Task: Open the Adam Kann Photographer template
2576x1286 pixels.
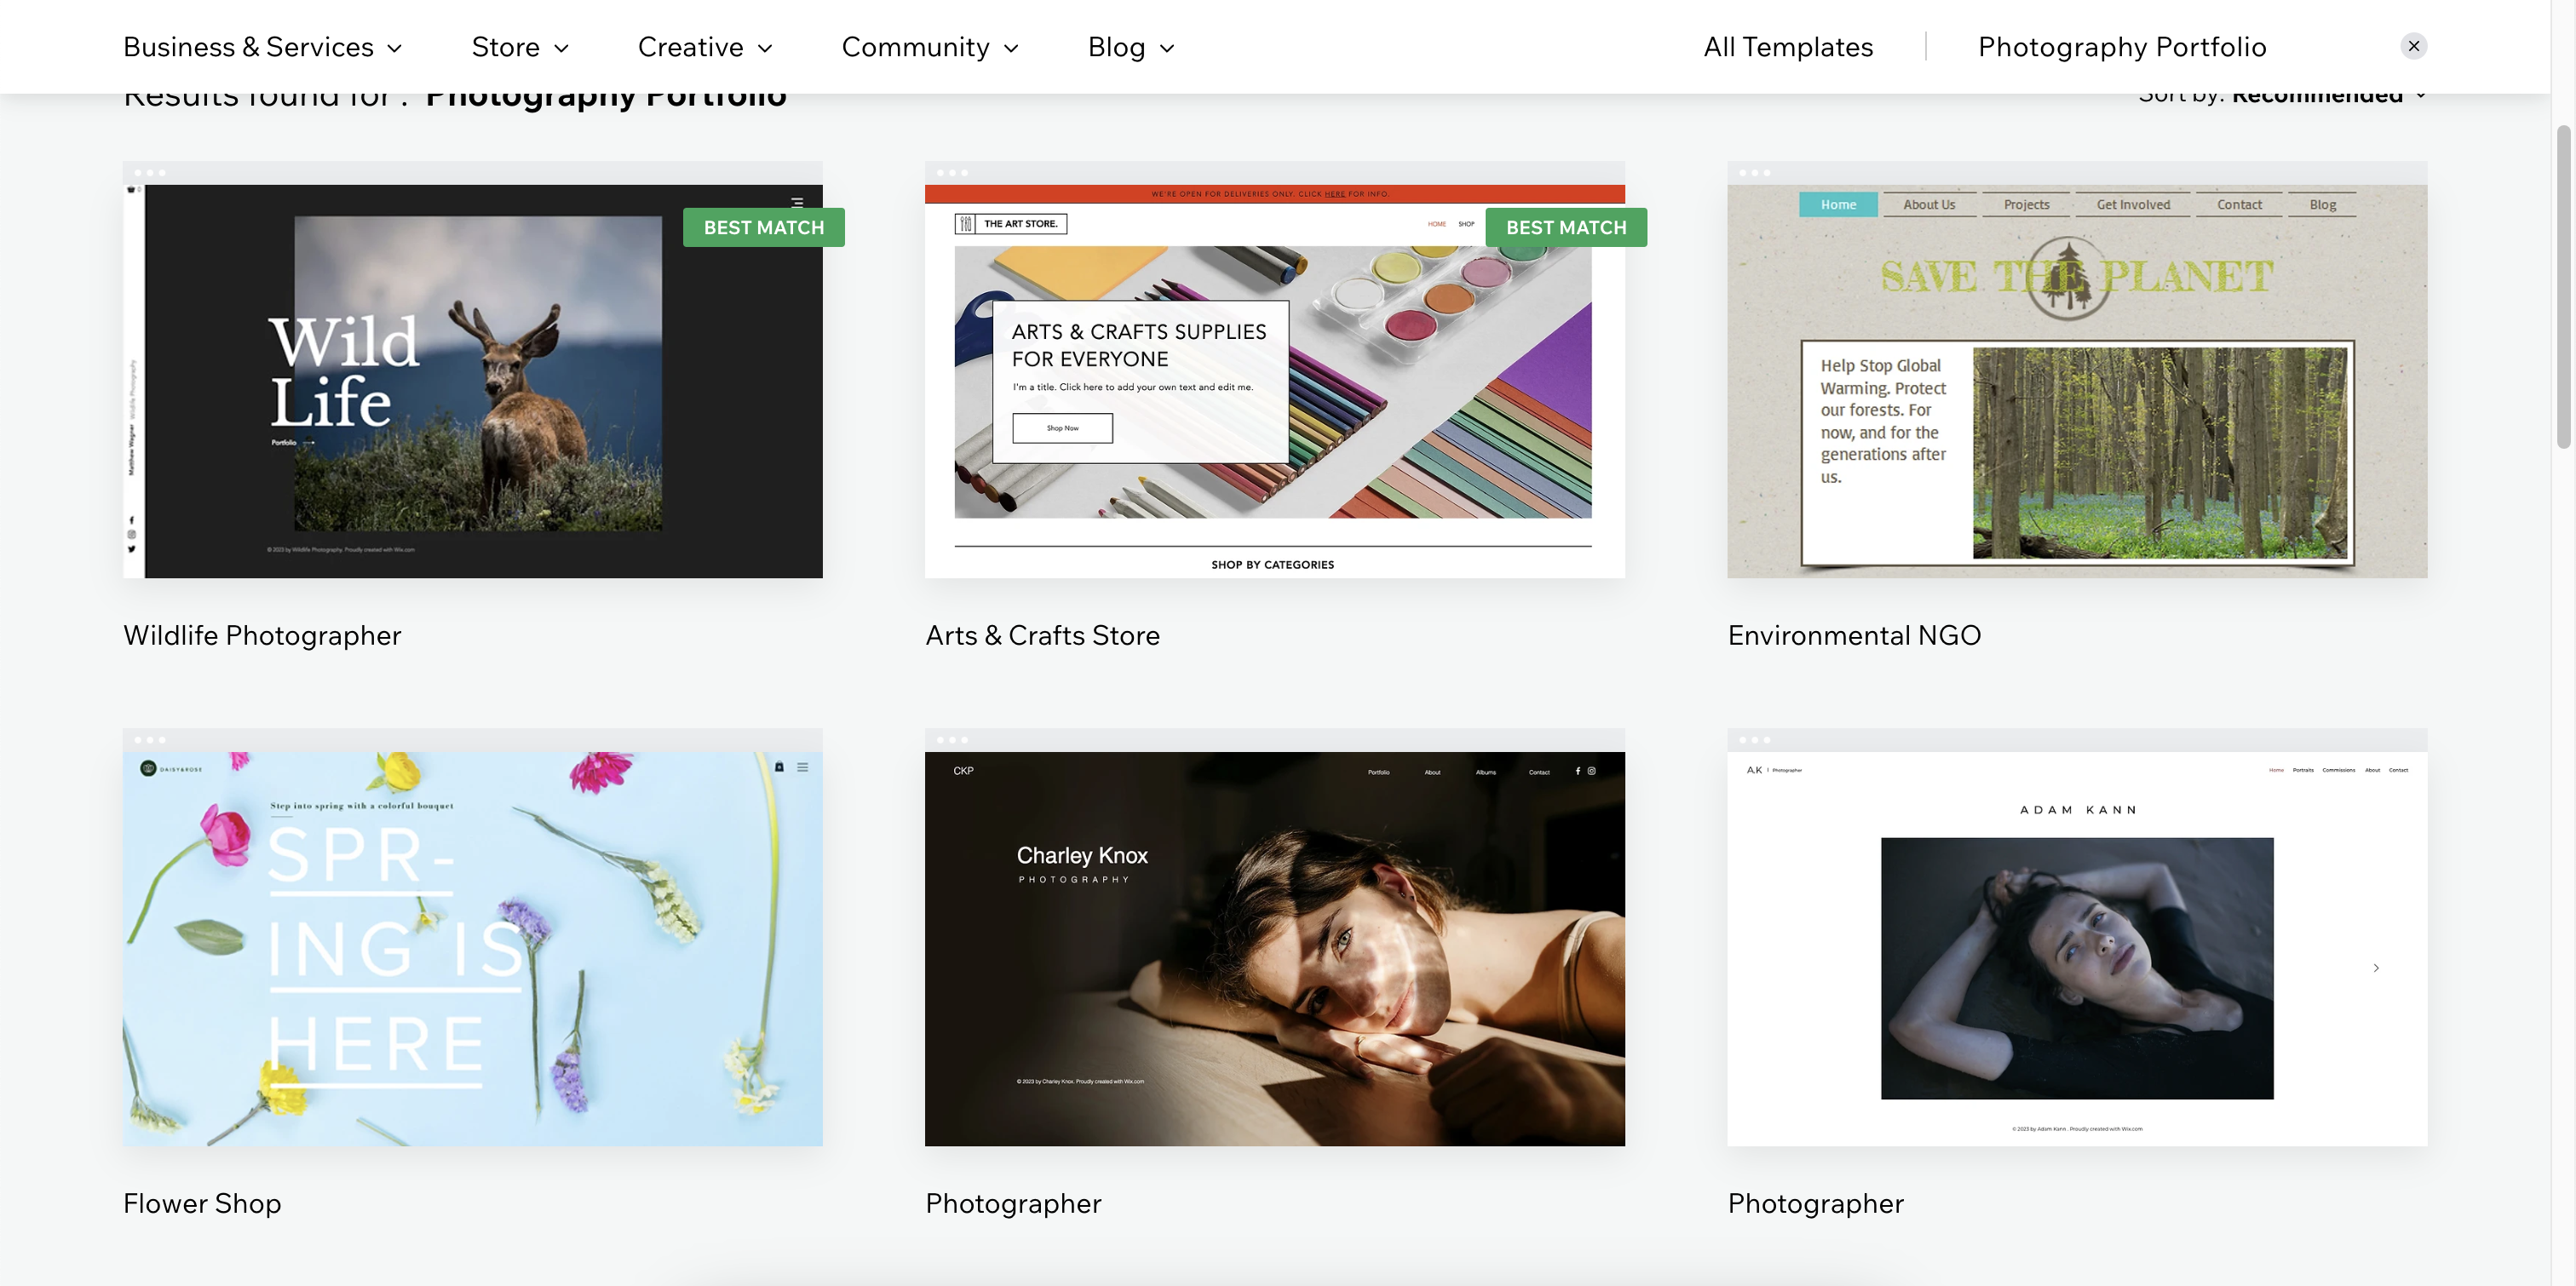Action: [x=2076, y=948]
